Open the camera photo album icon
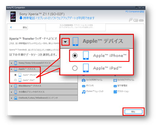The image size is (157, 127). 83,80
